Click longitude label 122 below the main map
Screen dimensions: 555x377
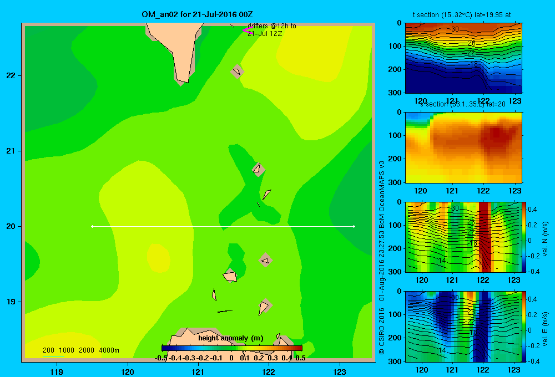(269, 371)
